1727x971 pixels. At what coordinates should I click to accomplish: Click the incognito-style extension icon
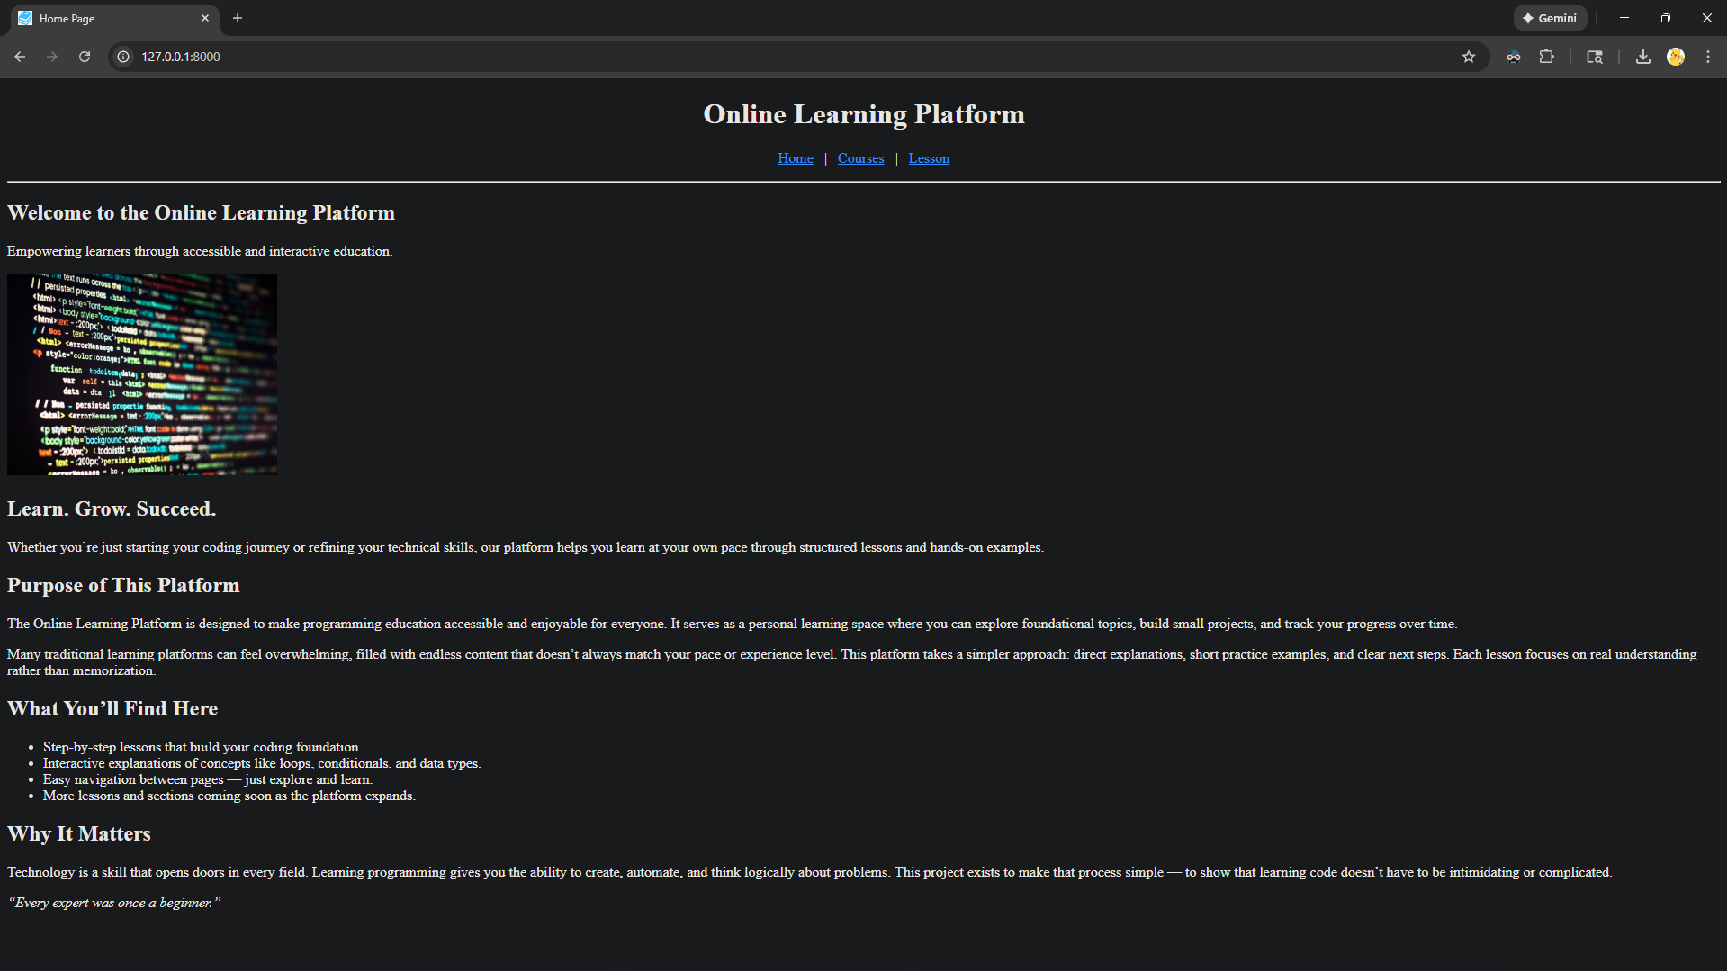[1514, 57]
